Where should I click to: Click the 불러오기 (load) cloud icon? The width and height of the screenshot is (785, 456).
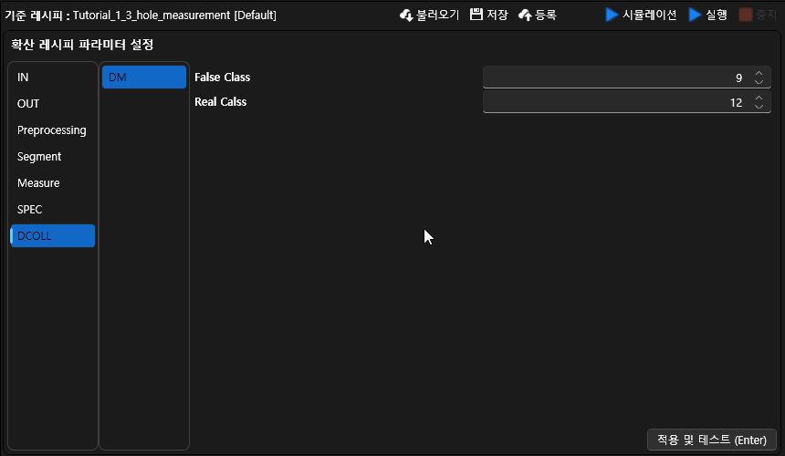pos(406,16)
